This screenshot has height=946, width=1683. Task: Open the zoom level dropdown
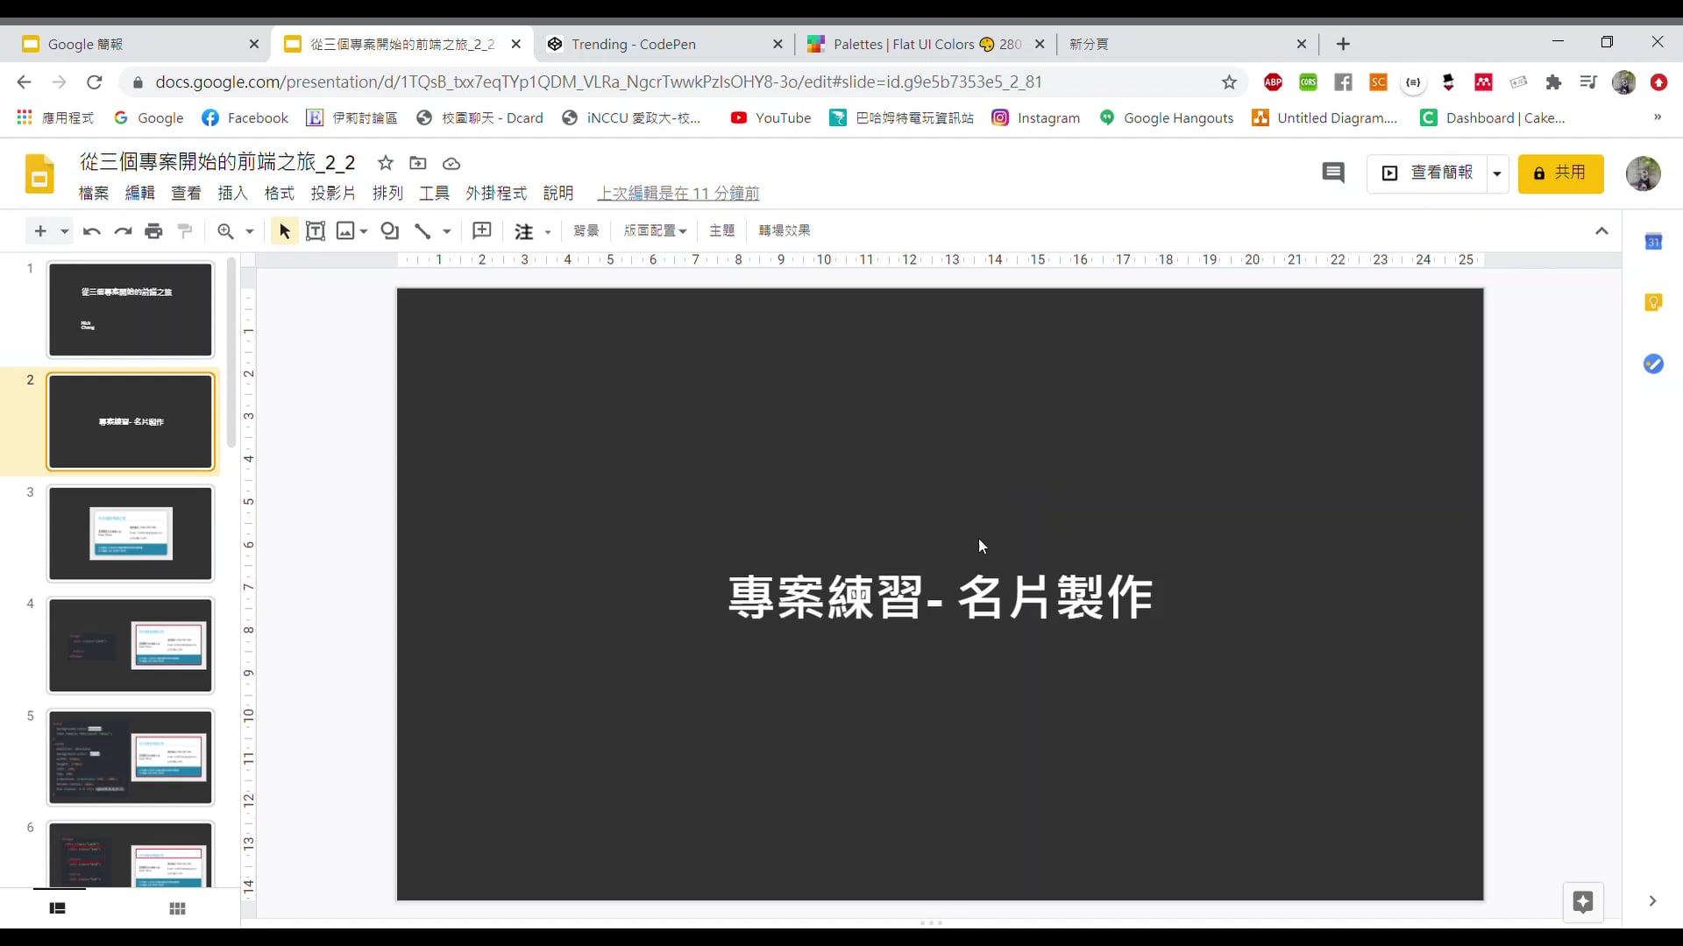[251, 230]
